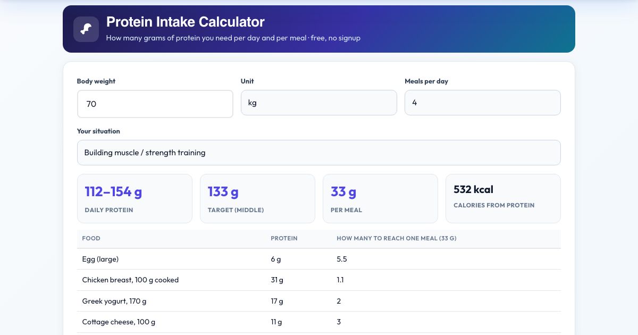638x335 pixels.
Task: Click the count 2 in the Greek yogurt row
Action: 339,301
